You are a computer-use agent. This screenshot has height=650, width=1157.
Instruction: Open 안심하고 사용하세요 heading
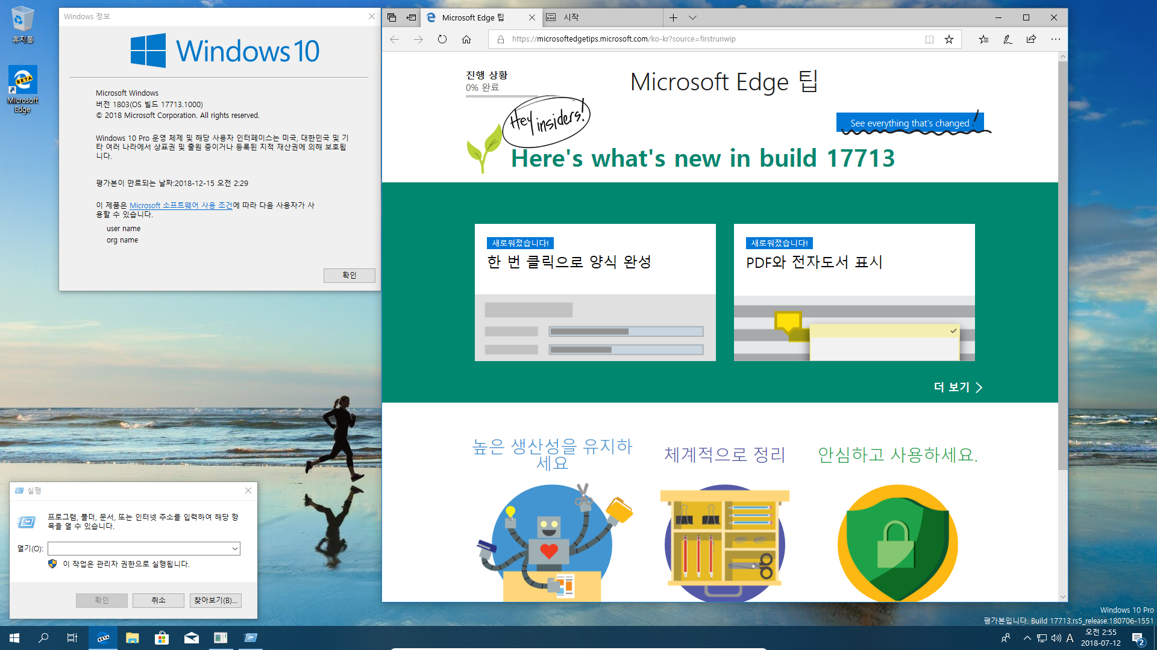pos(897,454)
